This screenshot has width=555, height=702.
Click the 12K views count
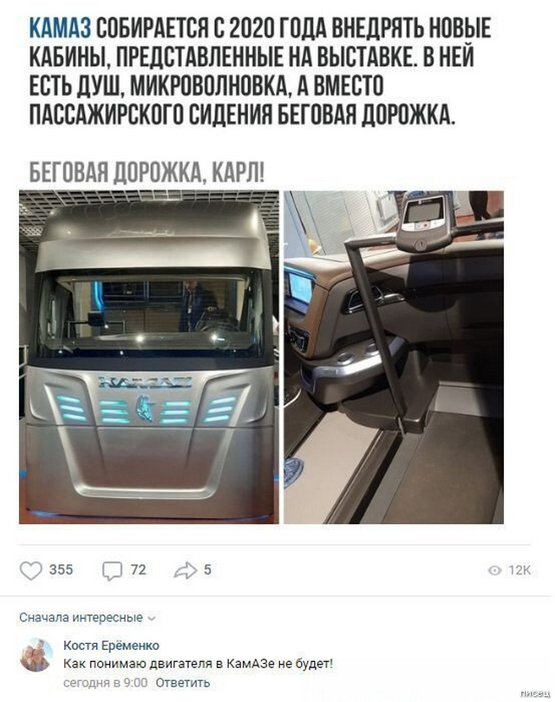(x=519, y=570)
